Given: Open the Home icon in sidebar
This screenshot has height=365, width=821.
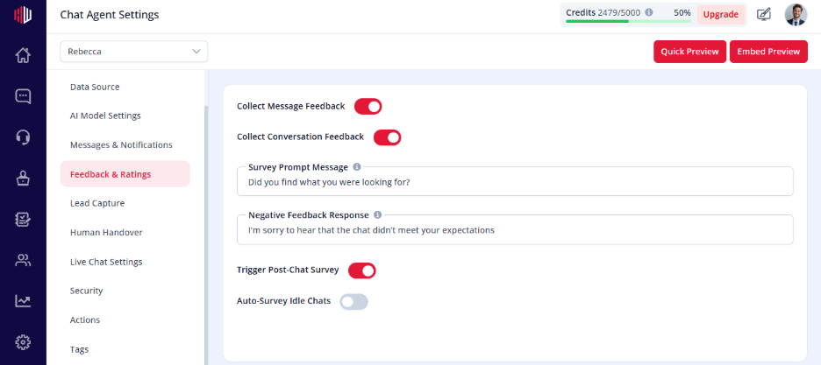Looking at the screenshot, I should click(23, 55).
